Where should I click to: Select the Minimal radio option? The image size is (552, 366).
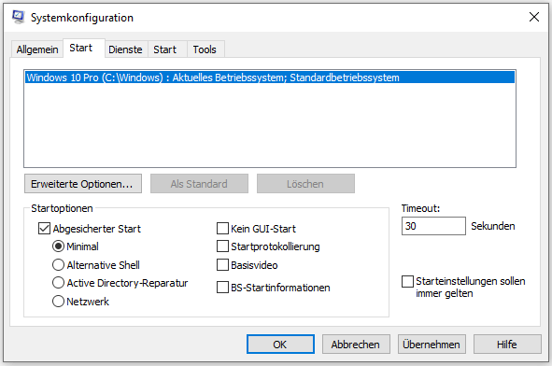[58, 246]
